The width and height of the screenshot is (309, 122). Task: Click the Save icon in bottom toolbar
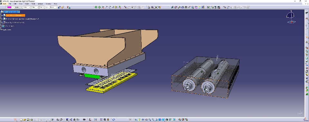tap(28, 120)
